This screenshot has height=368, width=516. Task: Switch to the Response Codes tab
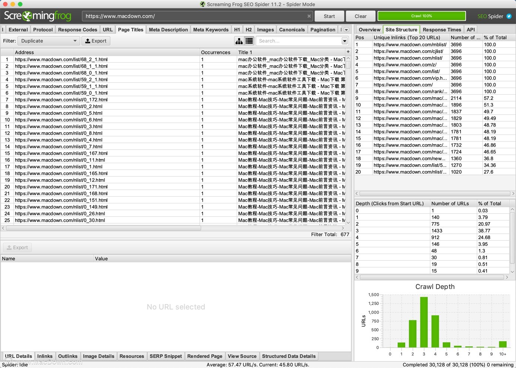tap(77, 30)
